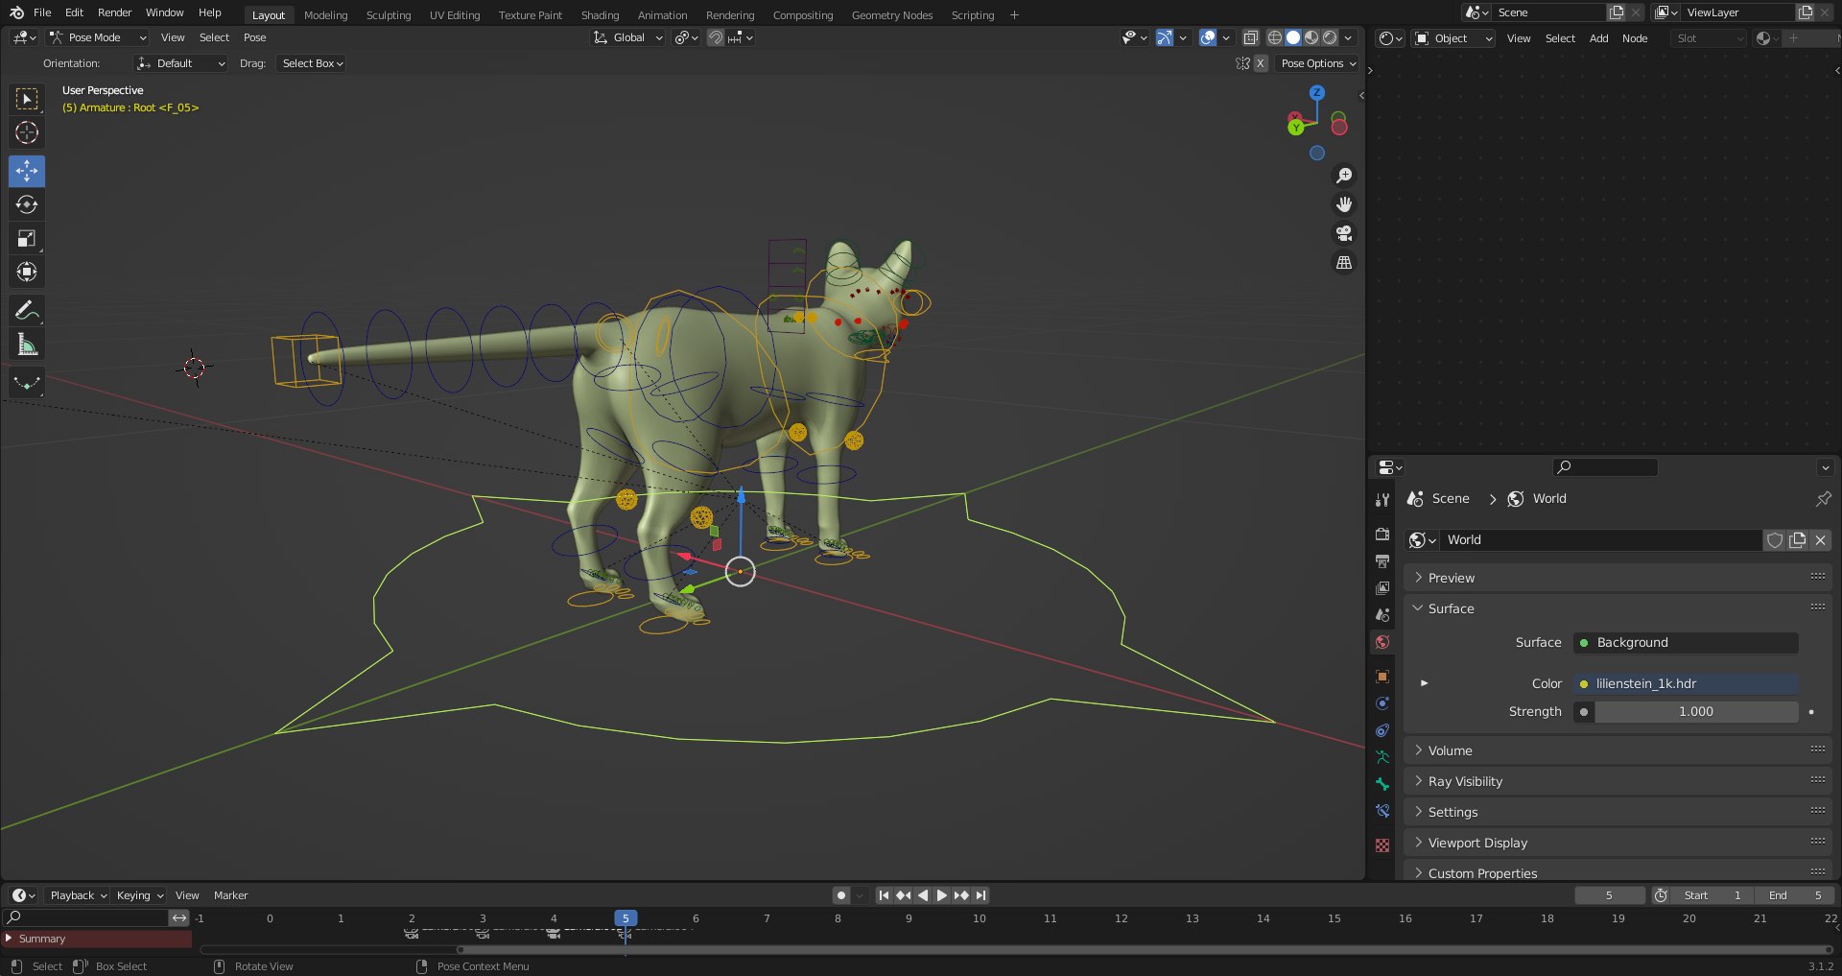Select the Breakdowner pose tool

click(27, 382)
